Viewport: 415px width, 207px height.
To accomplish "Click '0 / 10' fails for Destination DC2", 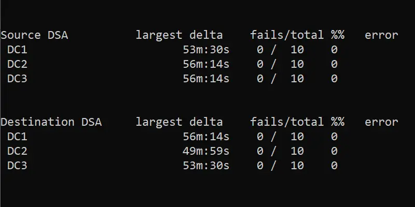I will (280, 151).
